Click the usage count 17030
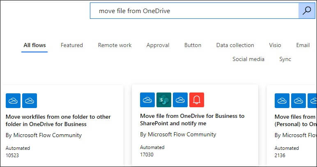The width and height of the screenshot is (317, 167). (147, 154)
